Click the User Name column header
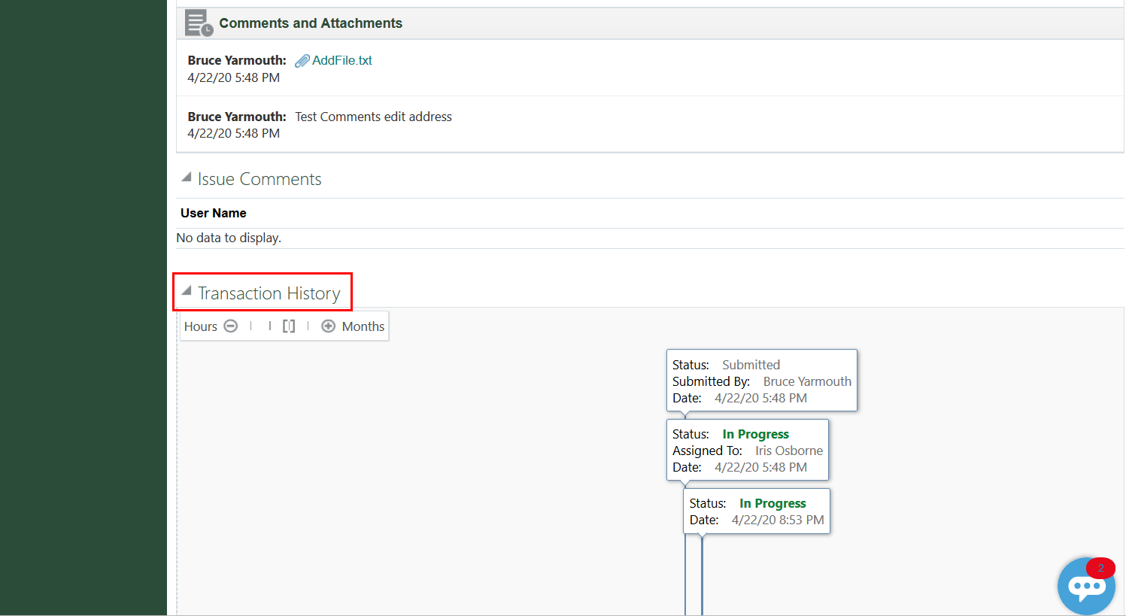Viewport: 1126px width, 616px height. pyautogui.click(x=214, y=214)
